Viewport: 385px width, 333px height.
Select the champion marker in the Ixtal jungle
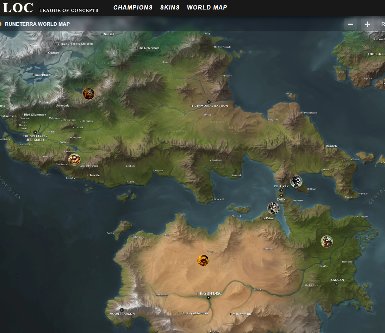tap(327, 241)
